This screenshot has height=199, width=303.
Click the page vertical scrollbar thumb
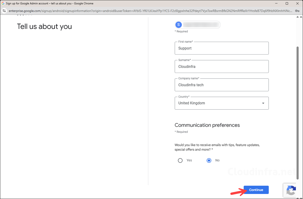pyautogui.click(x=298, y=113)
